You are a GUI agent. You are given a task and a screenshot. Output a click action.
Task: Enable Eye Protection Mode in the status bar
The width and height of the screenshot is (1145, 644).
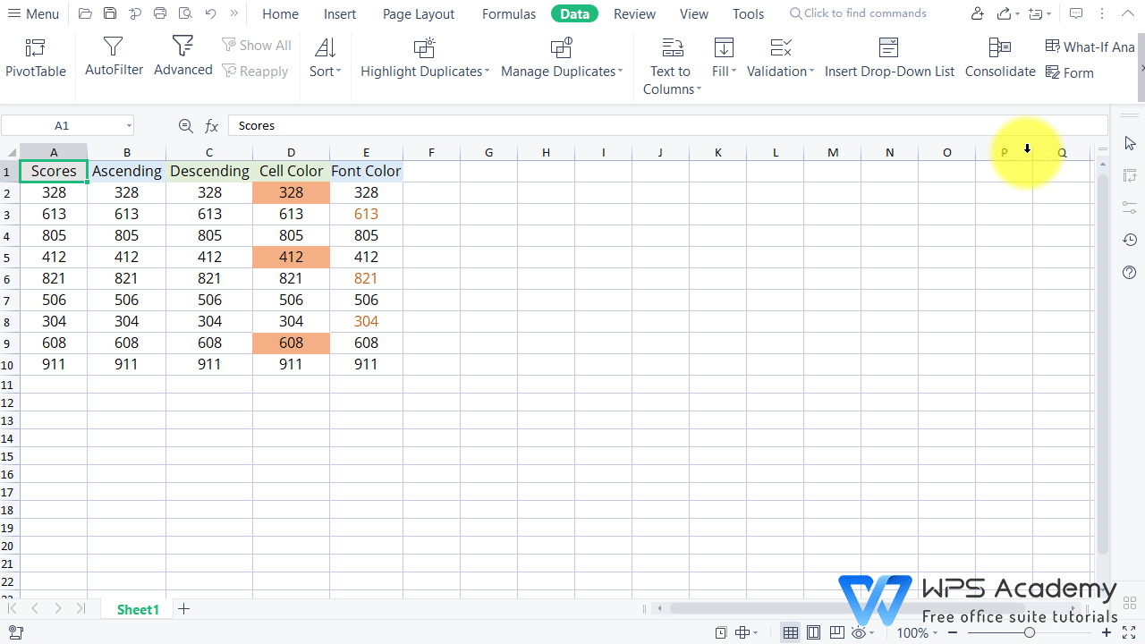(857, 632)
